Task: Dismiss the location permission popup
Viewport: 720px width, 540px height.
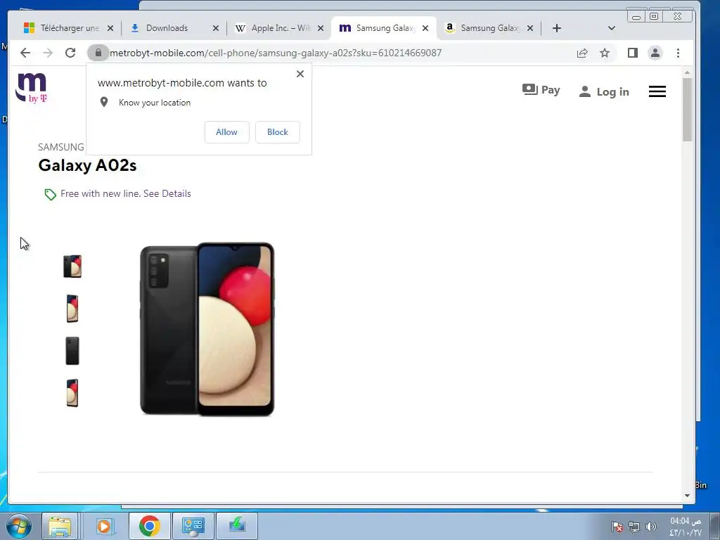Action: point(300,74)
